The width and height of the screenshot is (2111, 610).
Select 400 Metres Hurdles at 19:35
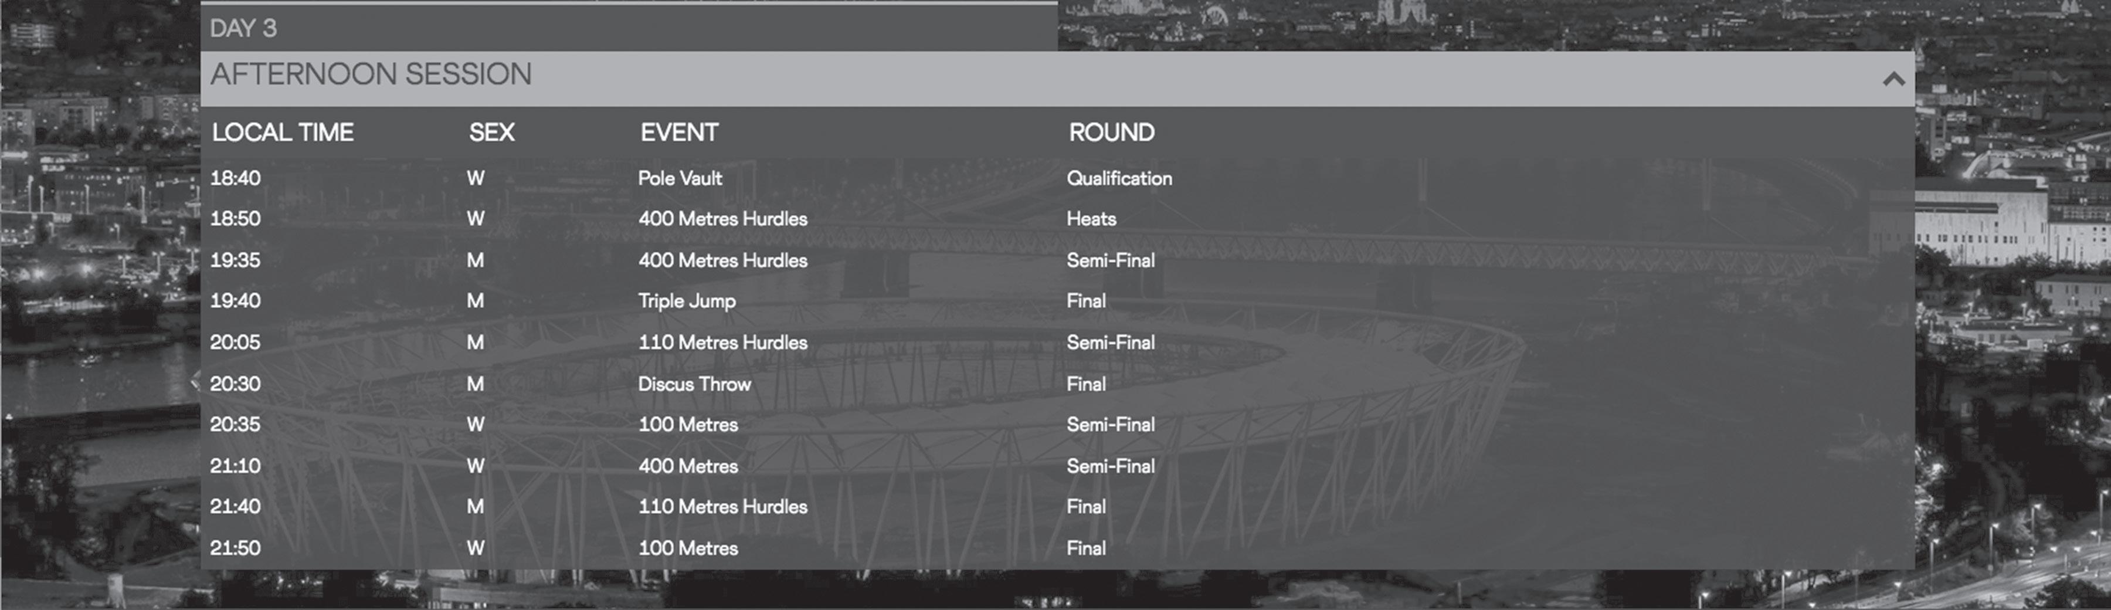click(x=723, y=260)
